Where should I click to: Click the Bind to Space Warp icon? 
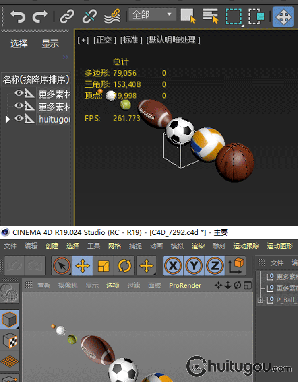click(112, 16)
